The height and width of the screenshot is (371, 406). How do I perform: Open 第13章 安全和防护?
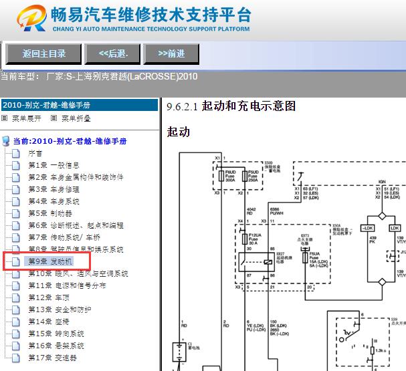[60, 310]
